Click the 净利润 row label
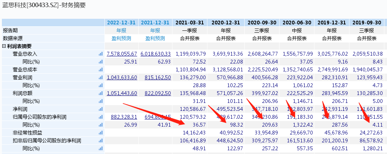Viewport: 387px width, 154px height. click(x=20, y=109)
